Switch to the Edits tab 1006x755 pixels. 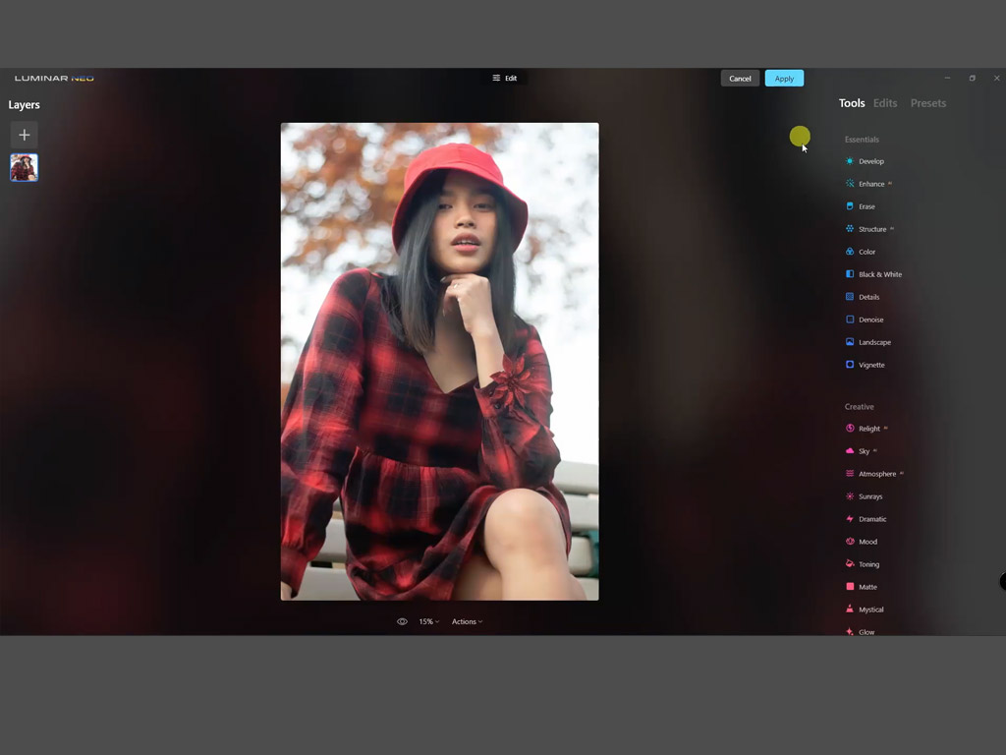click(x=885, y=103)
